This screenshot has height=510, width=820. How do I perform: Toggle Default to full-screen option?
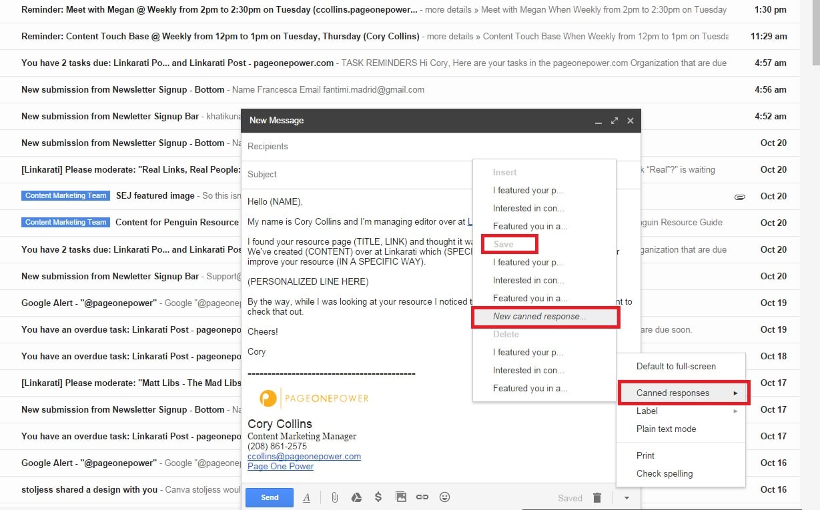pos(675,366)
